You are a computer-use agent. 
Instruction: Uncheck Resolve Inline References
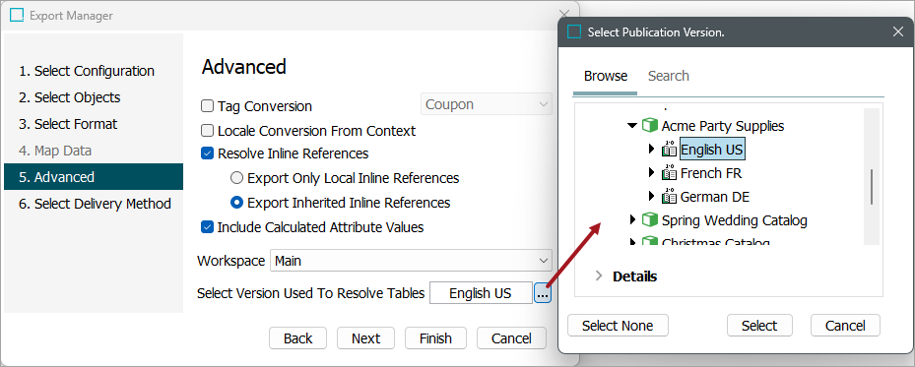[x=207, y=153]
